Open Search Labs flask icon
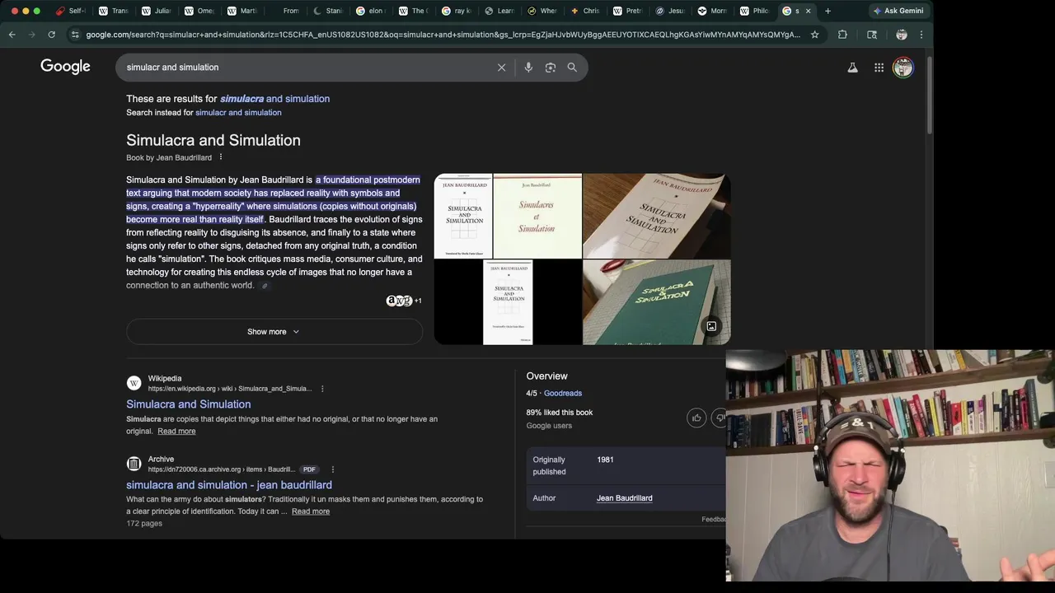The width and height of the screenshot is (1055, 593). tap(852, 68)
